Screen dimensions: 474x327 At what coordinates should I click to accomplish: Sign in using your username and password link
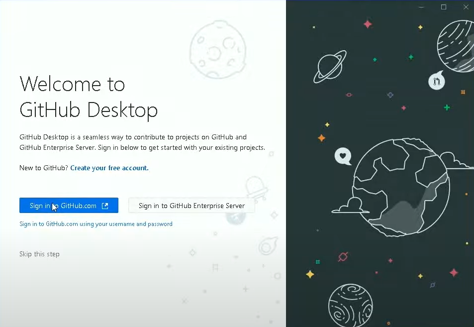point(96,224)
